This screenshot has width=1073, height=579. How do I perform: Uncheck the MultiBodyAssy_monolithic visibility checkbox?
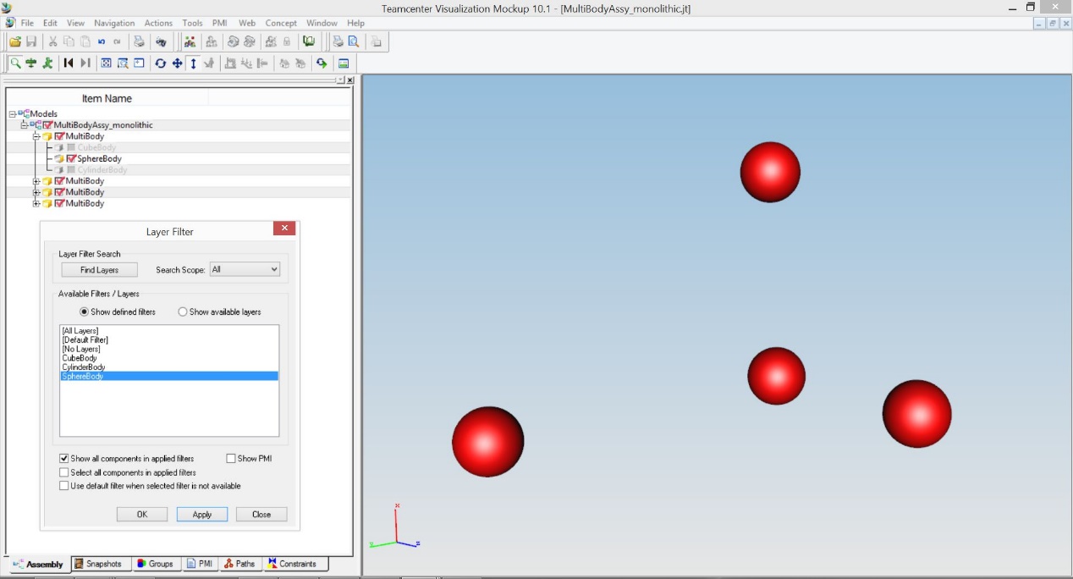[47, 125]
